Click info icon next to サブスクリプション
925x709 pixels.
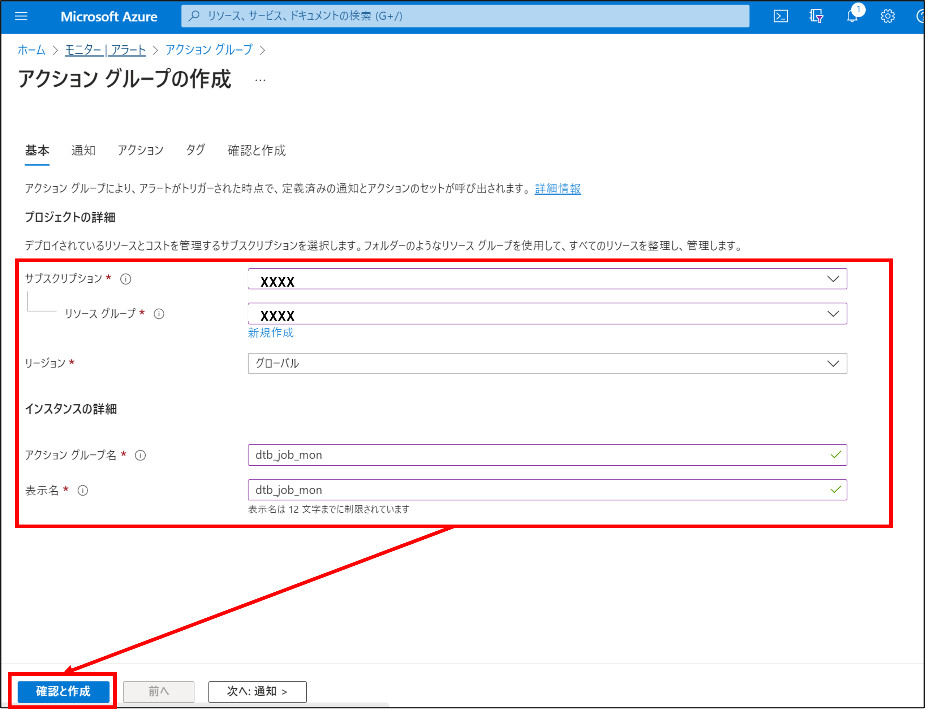click(125, 279)
